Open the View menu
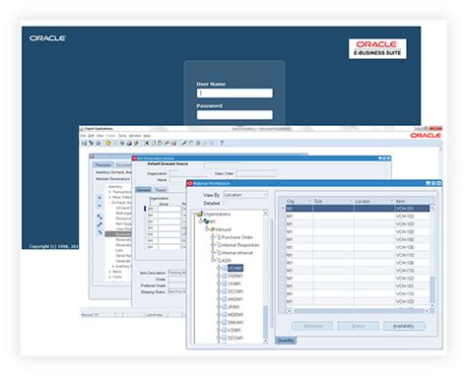Image resolution: width=467 pixels, height=376 pixels. (x=100, y=136)
